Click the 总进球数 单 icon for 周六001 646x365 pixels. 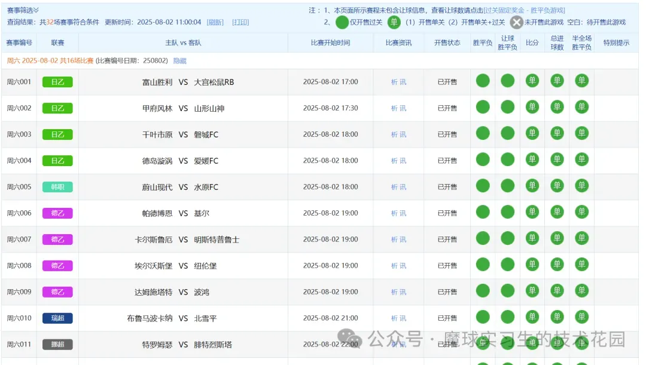pyautogui.click(x=557, y=81)
